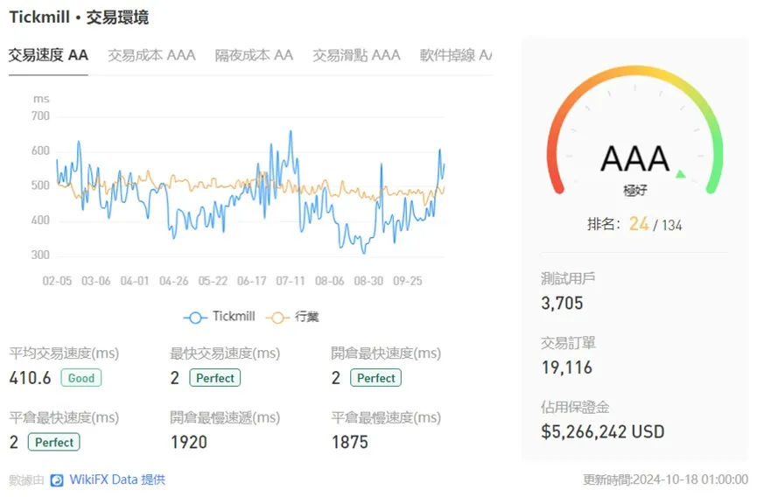Click the green gauge pointer triangle
This screenshot has height=497, width=757.
point(681,174)
